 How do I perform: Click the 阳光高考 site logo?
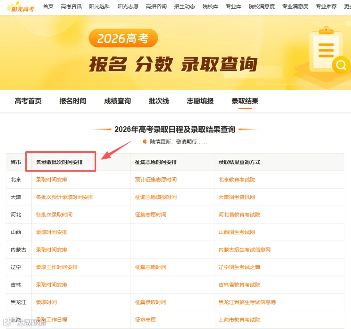click(21, 7)
